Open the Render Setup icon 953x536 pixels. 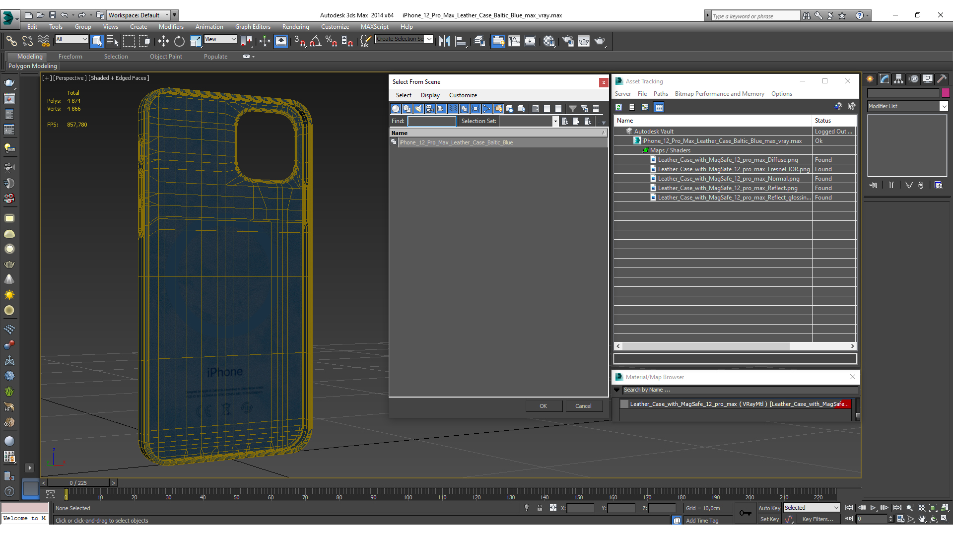point(568,41)
